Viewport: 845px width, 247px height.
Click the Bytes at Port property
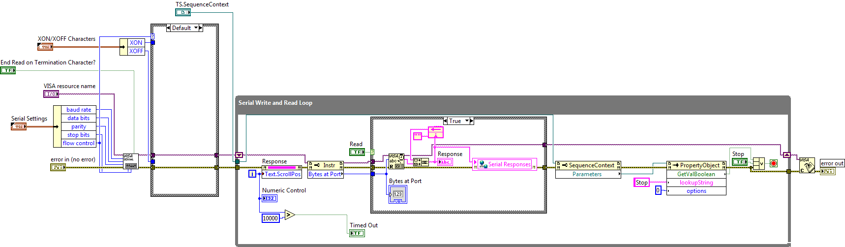coord(326,174)
